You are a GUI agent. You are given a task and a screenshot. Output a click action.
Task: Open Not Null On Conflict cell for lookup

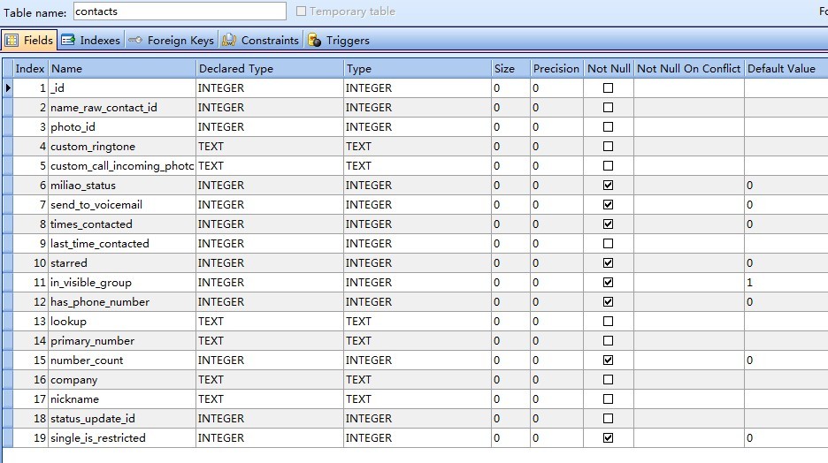(688, 322)
